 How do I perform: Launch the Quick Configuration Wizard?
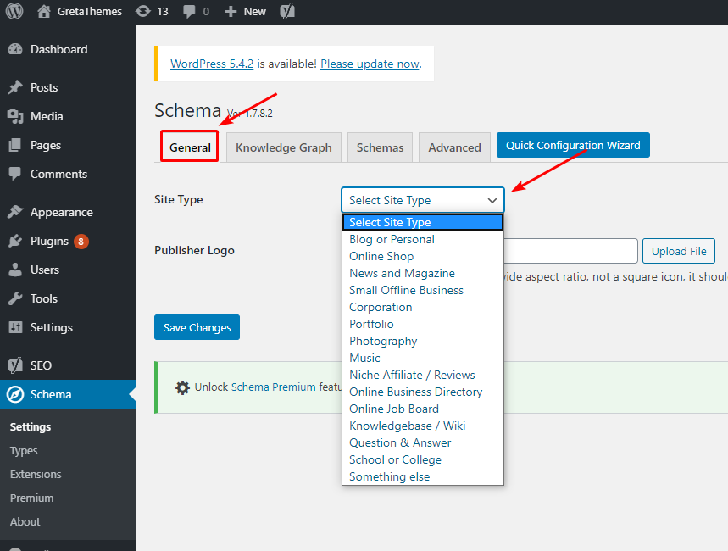[573, 145]
